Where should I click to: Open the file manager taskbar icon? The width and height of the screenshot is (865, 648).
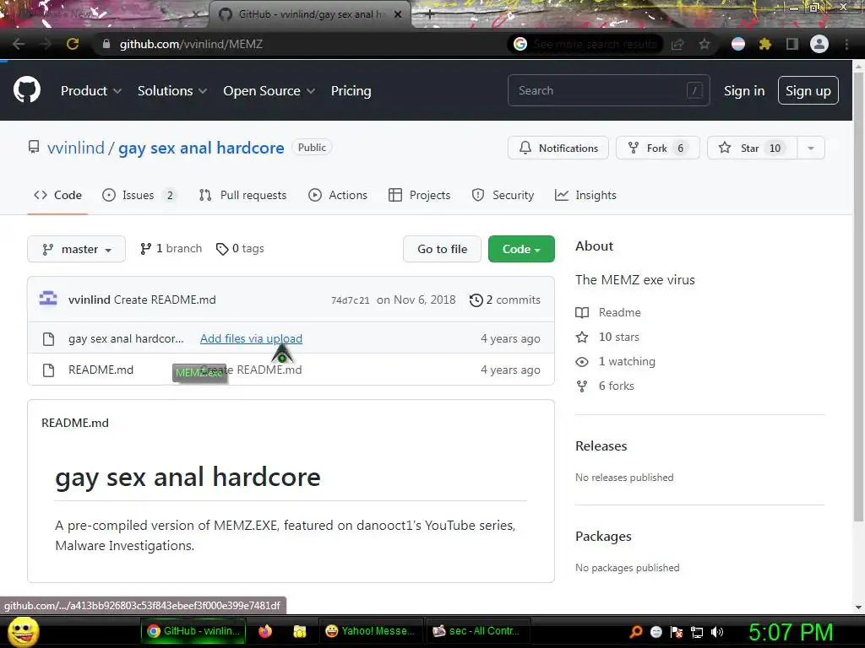(300, 631)
